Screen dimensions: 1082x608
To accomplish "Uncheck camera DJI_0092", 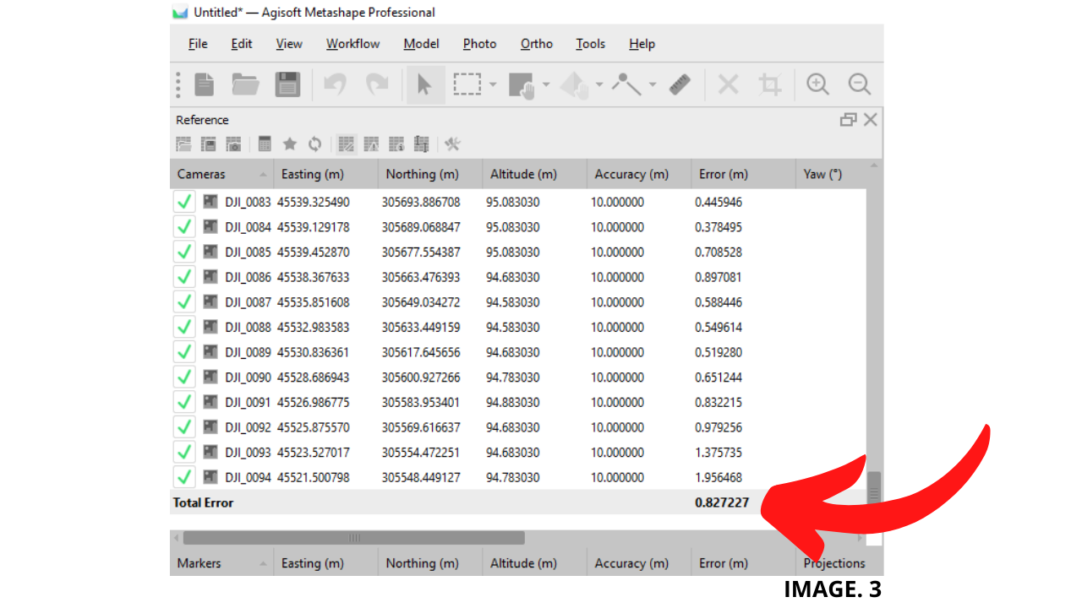I will [x=184, y=427].
